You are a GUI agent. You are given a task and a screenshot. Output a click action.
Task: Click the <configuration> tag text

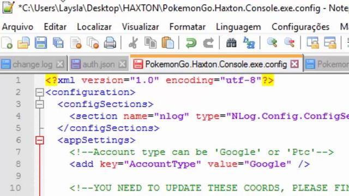[91, 92]
